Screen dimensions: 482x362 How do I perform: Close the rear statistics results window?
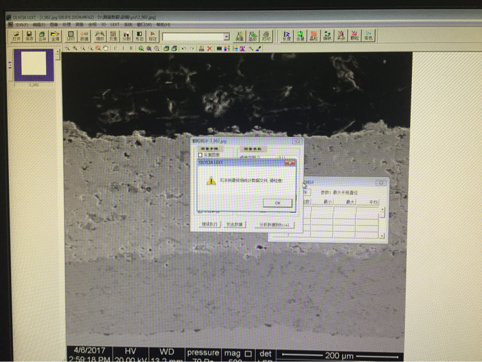381,183
